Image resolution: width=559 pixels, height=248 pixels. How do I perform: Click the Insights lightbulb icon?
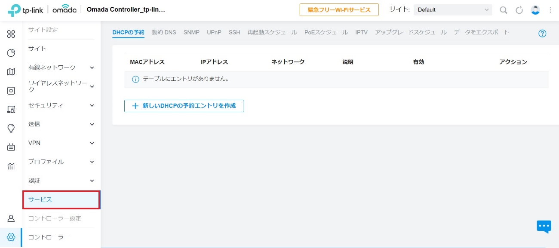[11, 128]
